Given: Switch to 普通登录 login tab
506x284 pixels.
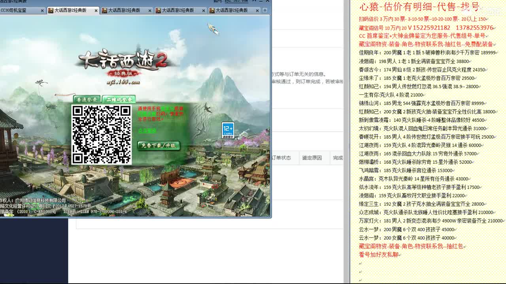Looking at the screenshot, I should pyautogui.click(x=87, y=99).
